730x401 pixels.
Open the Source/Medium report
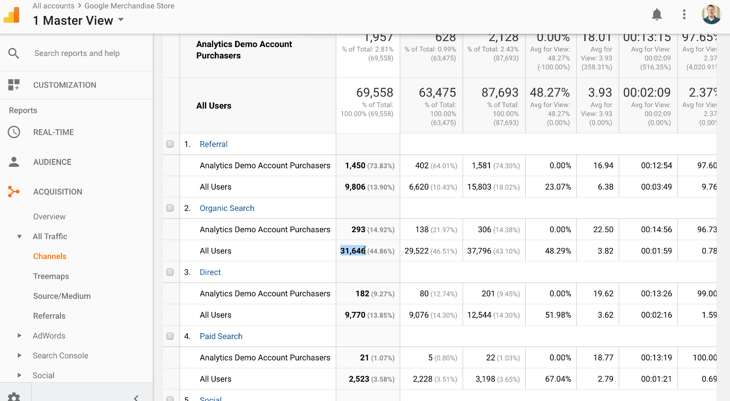[62, 296]
